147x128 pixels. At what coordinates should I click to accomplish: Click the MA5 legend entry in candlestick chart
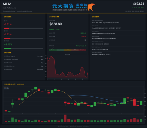point(6,87)
